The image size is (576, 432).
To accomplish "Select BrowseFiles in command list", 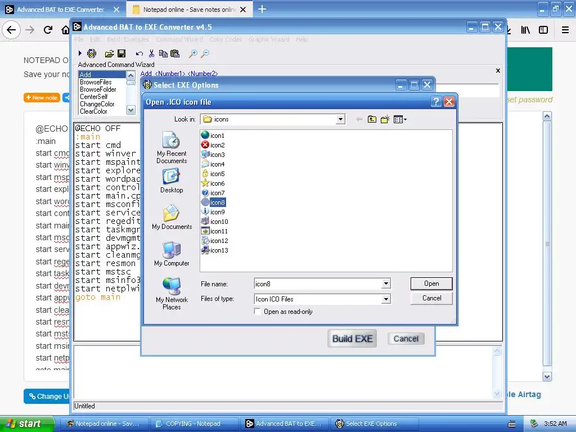I will 96,82.
